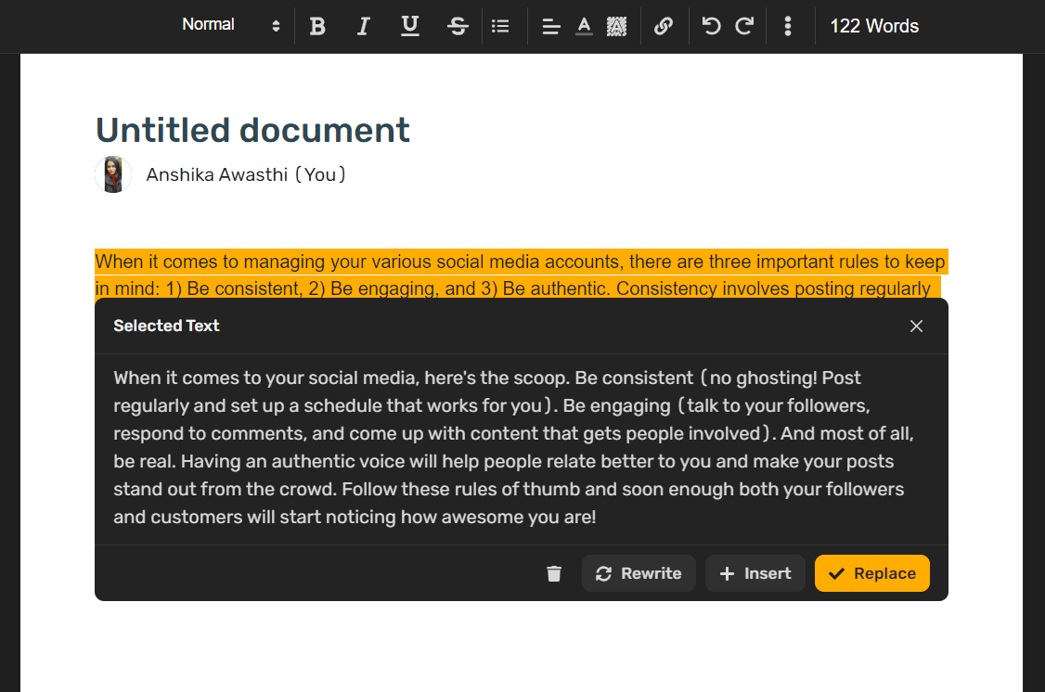Apply strikethrough to text
Viewport: 1045px width, 692px height.
point(458,26)
